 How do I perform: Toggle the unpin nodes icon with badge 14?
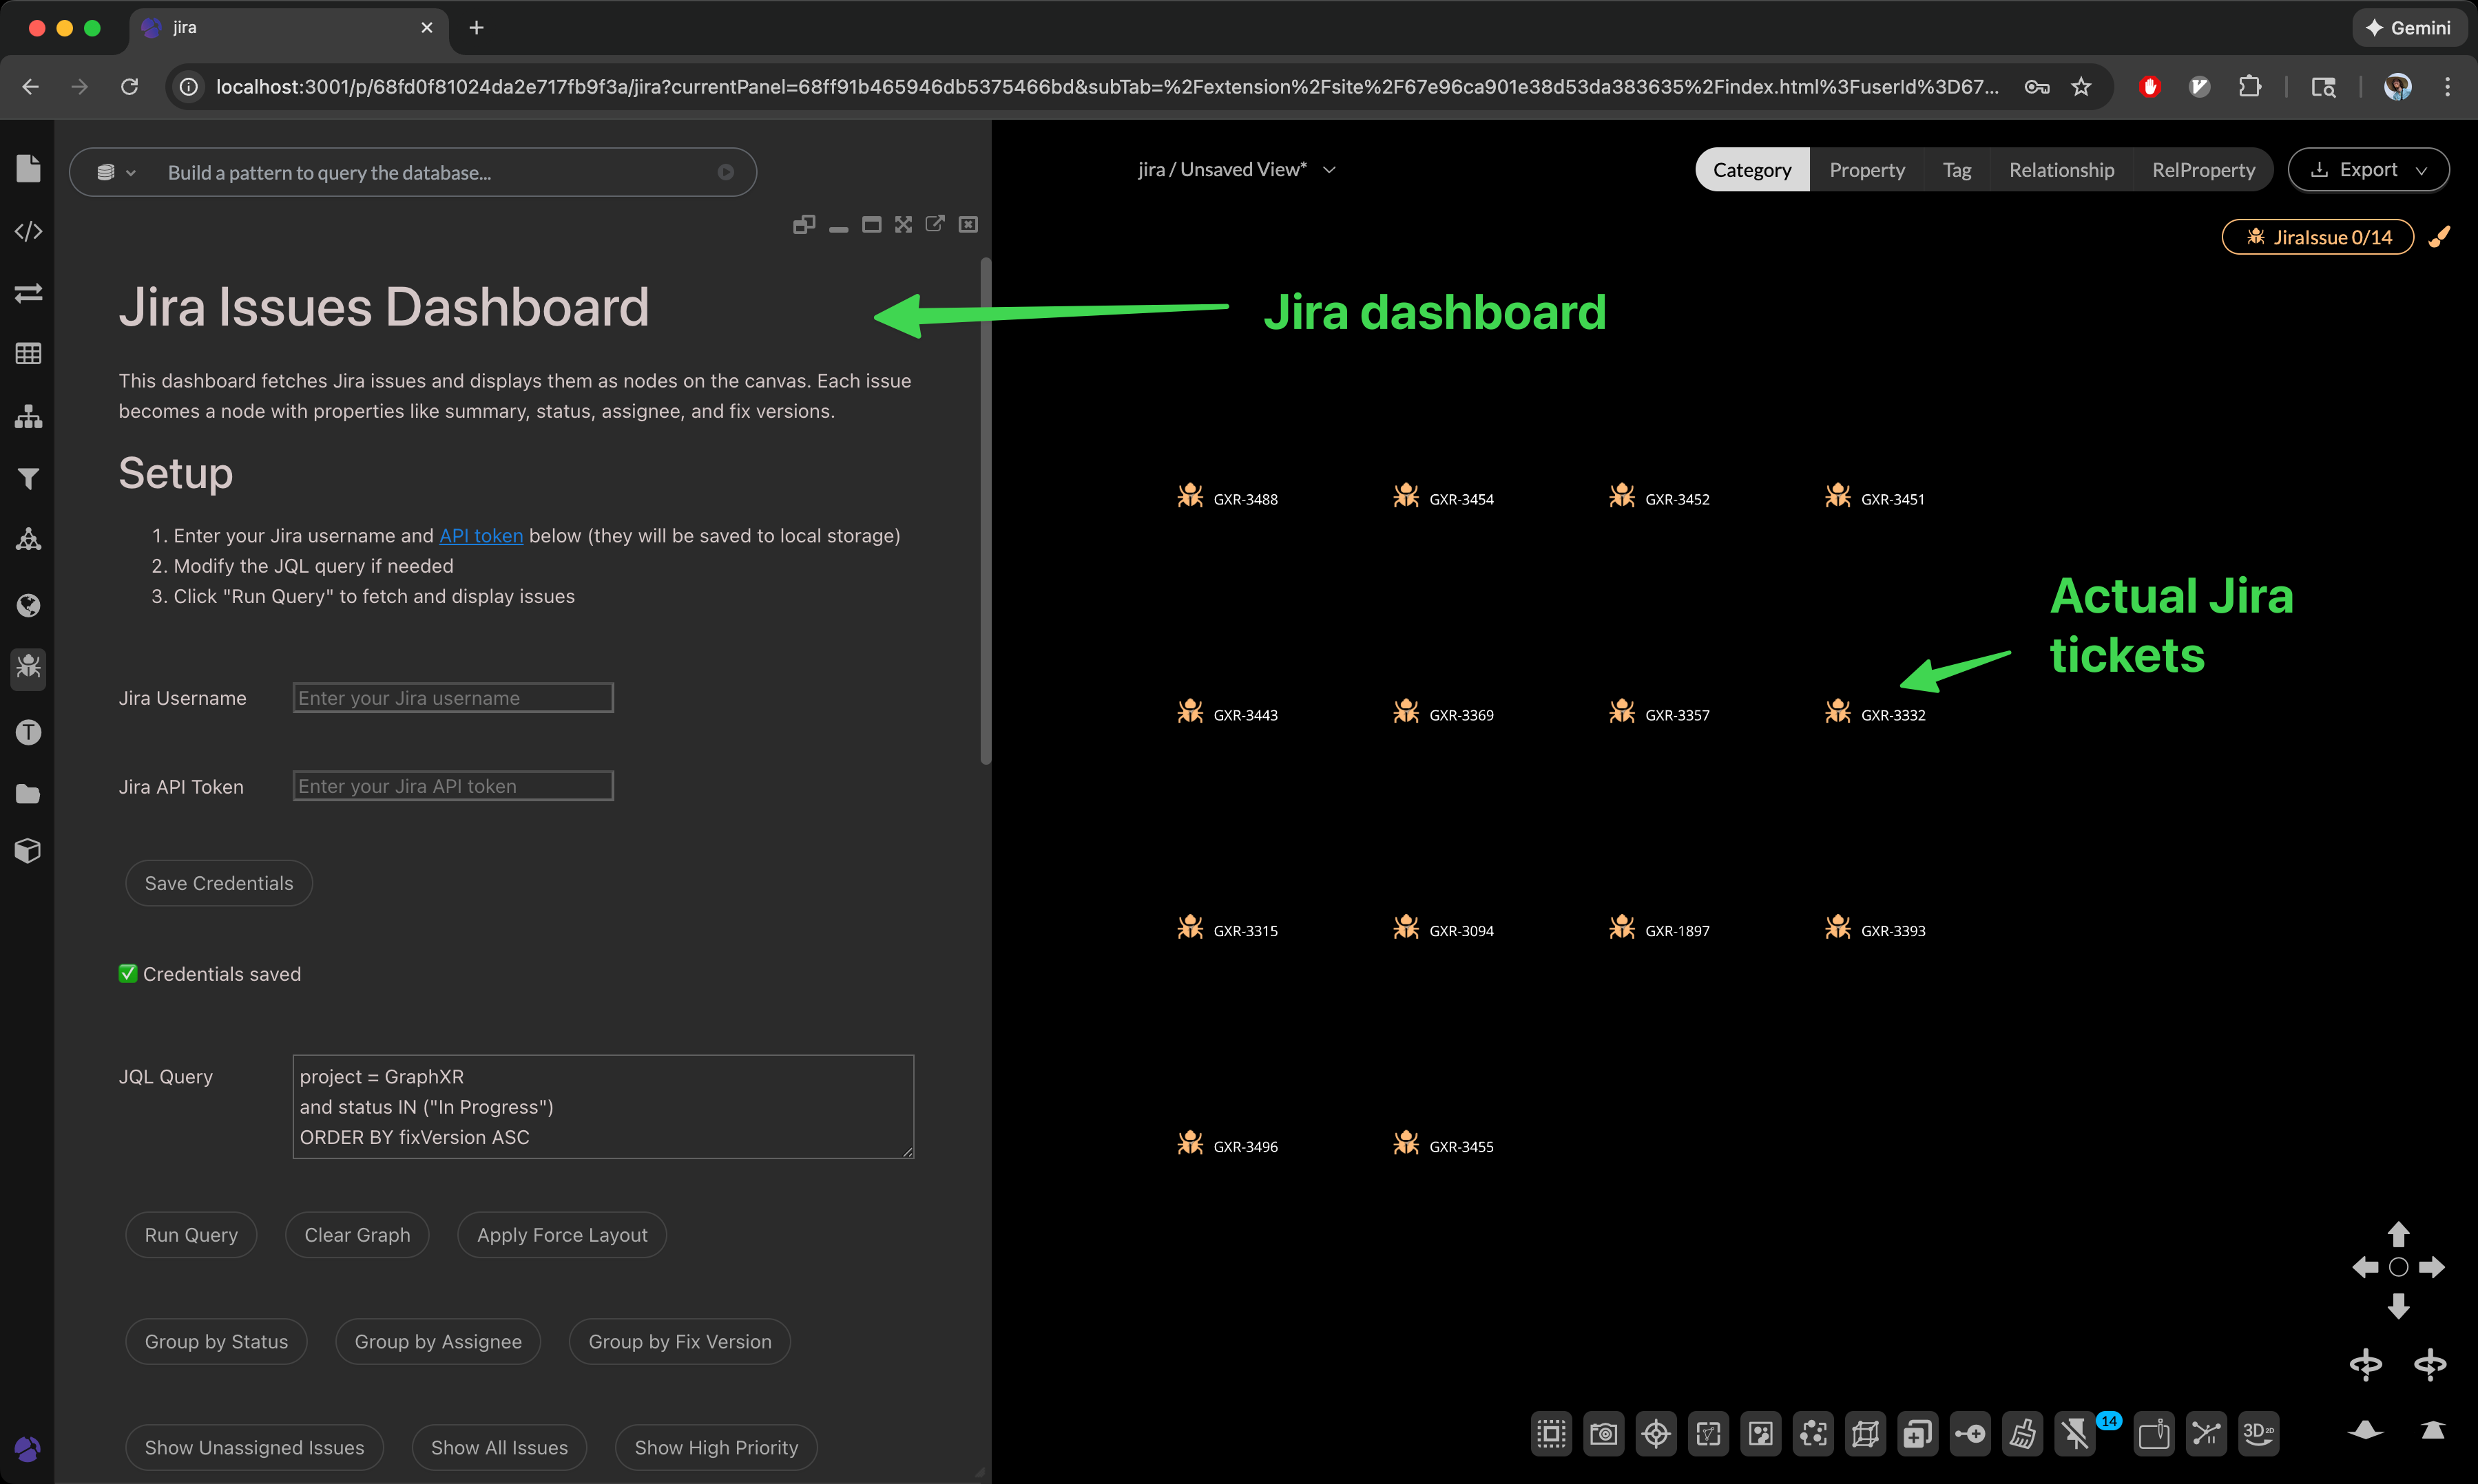(x=2075, y=1434)
